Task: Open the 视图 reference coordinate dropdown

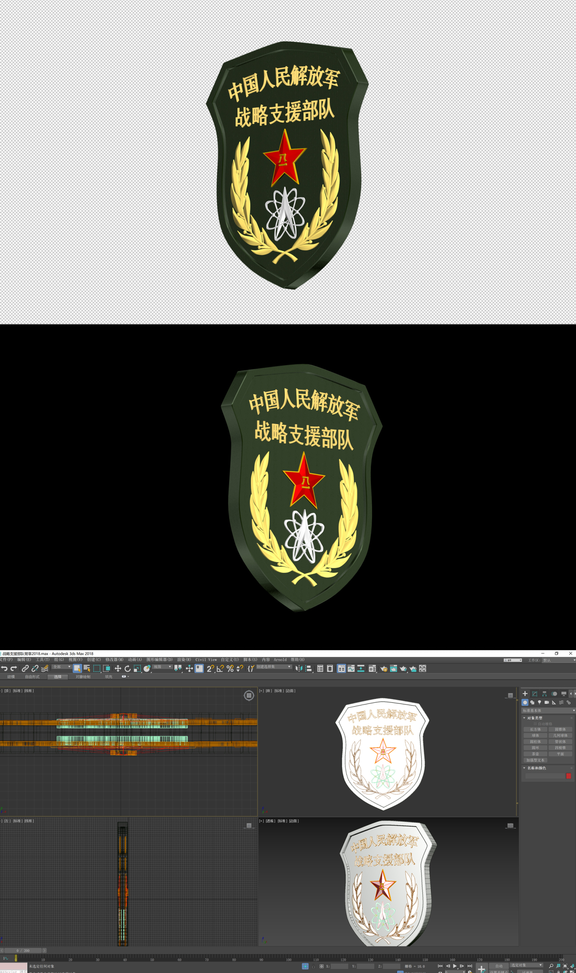Action: [x=162, y=667]
